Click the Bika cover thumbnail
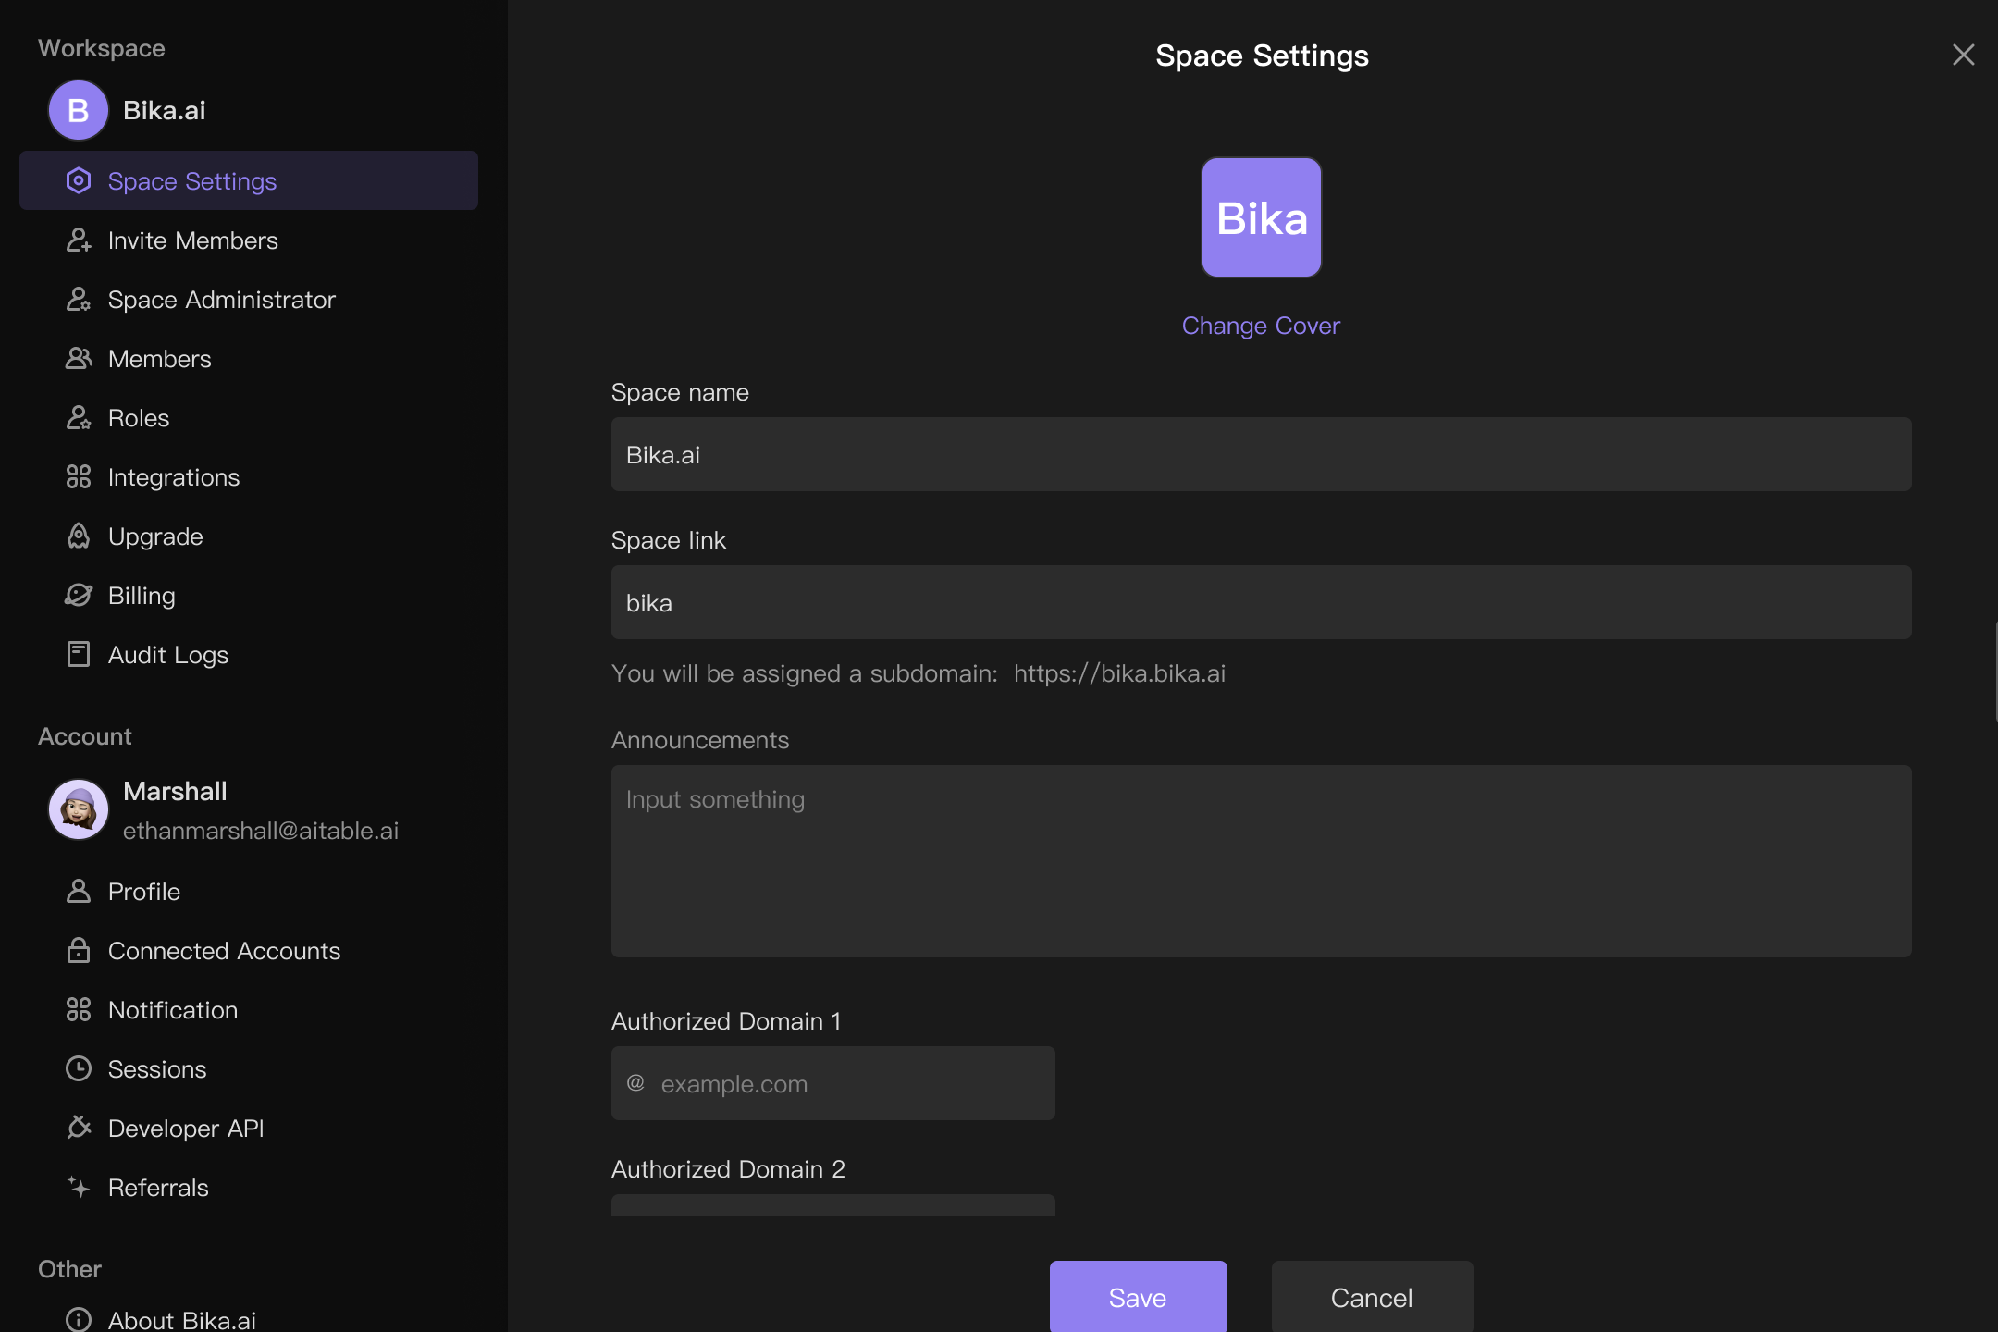Image resolution: width=1998 pixels, height=1332 pixels. (x=1261, y=217)
